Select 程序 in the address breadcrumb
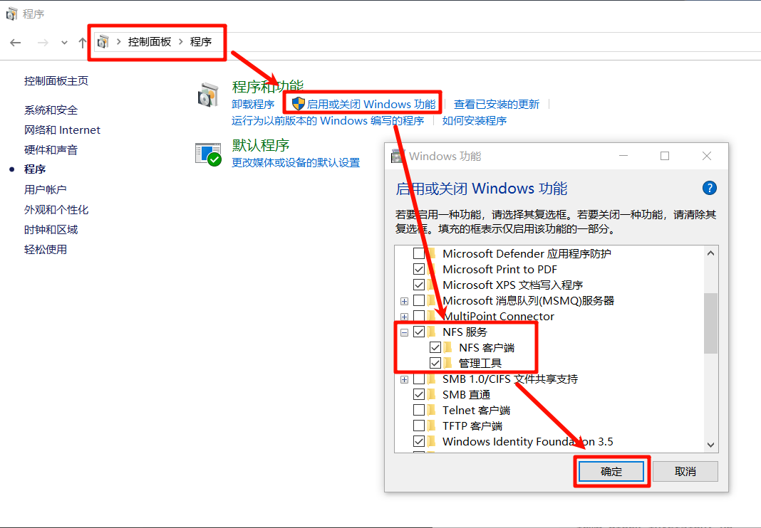This screenshot has width=761, height=528. (x=201, y=42)
